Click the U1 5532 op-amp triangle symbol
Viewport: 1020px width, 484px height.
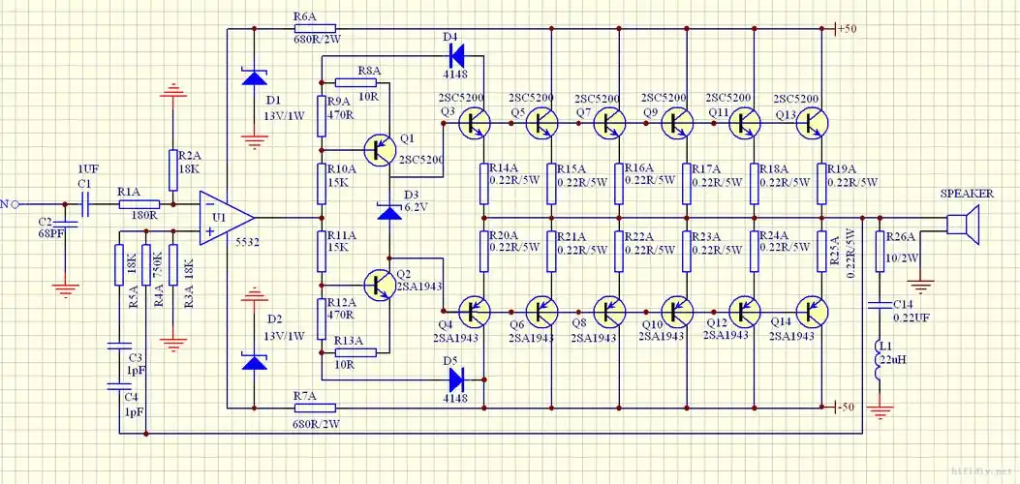(x=225, y=217)
